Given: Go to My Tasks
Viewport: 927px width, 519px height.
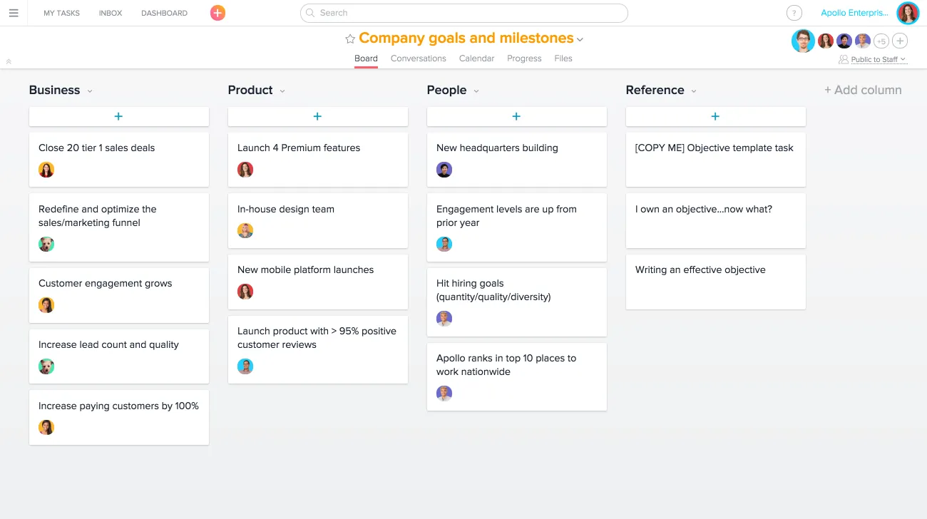Looking at the screenshot, I should [x=62, y=13].
